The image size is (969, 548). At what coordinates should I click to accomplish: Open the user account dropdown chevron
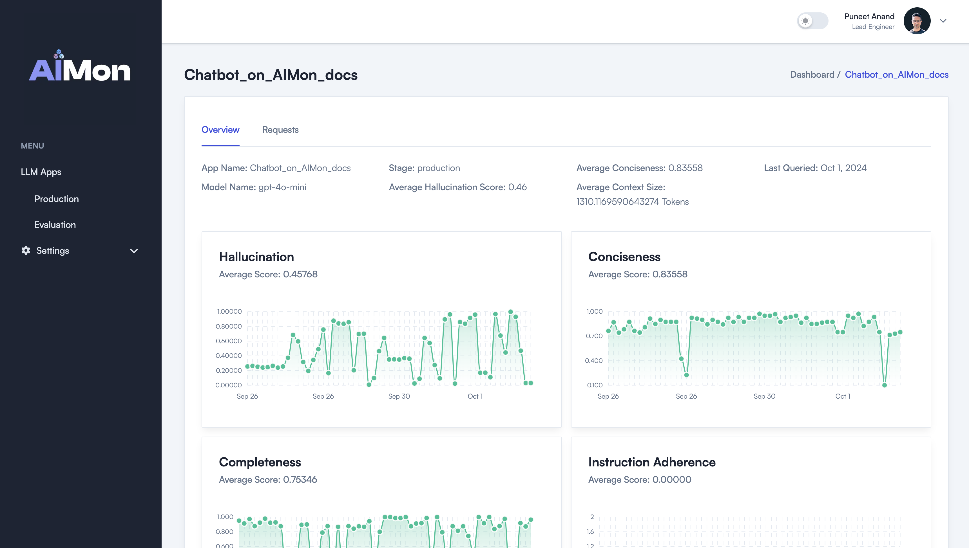click(x=943, y=21)
